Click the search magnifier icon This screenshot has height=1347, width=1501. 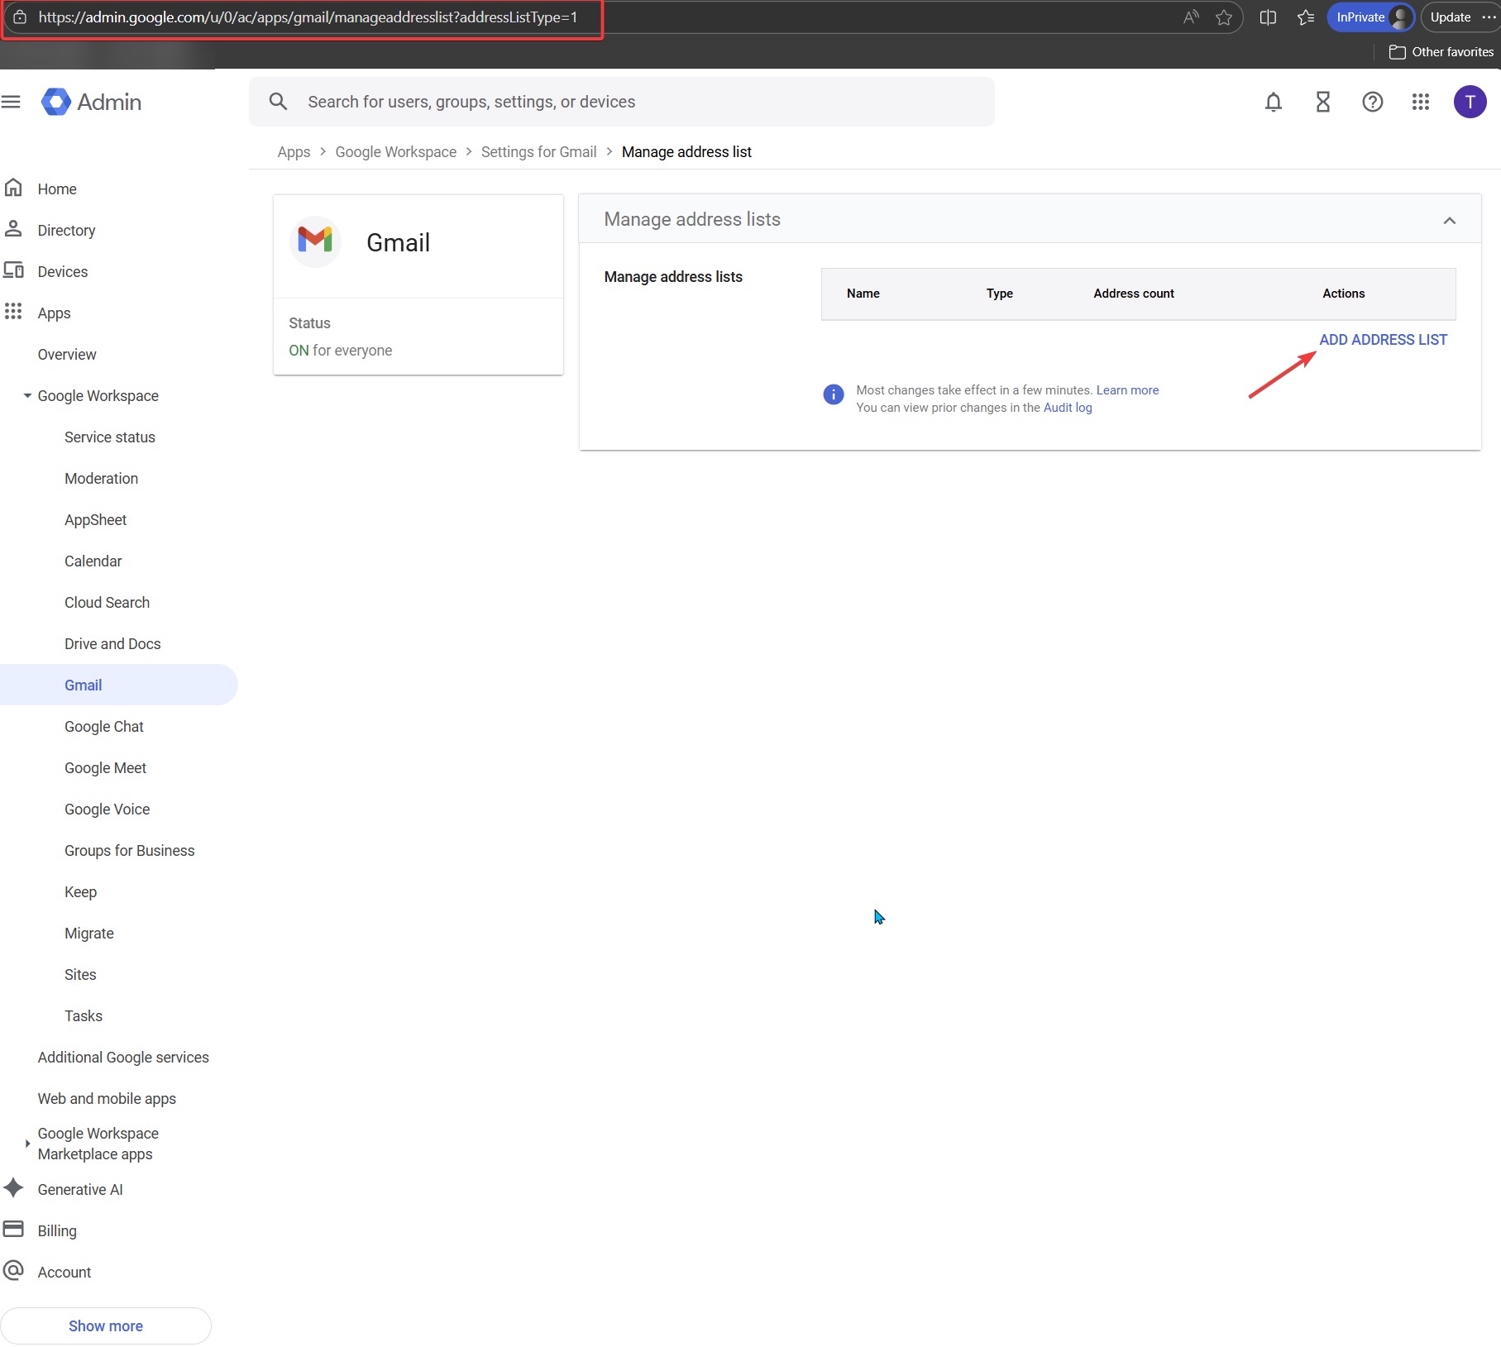coord(278,102)
